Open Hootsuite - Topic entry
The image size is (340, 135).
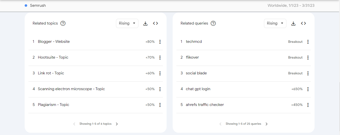[x=53, y=57]
